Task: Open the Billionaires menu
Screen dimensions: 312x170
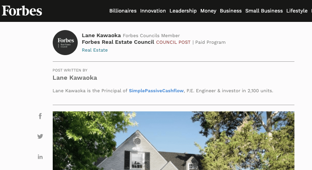Action: tap(123, 11)
